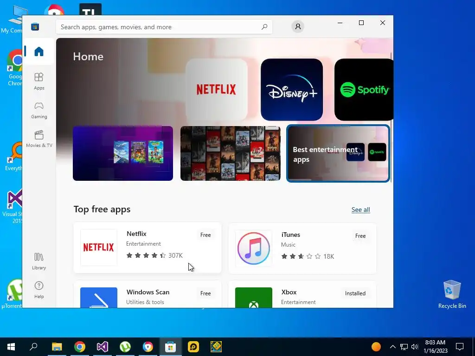Open the Windows Scan title text

(x=148, y=292)
